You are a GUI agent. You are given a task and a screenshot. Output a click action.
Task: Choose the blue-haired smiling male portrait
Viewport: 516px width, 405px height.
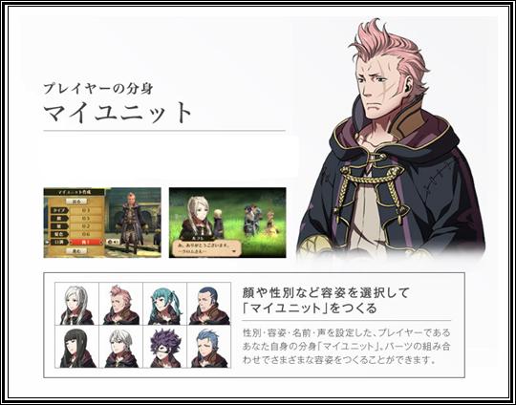[x=209, y=347]
